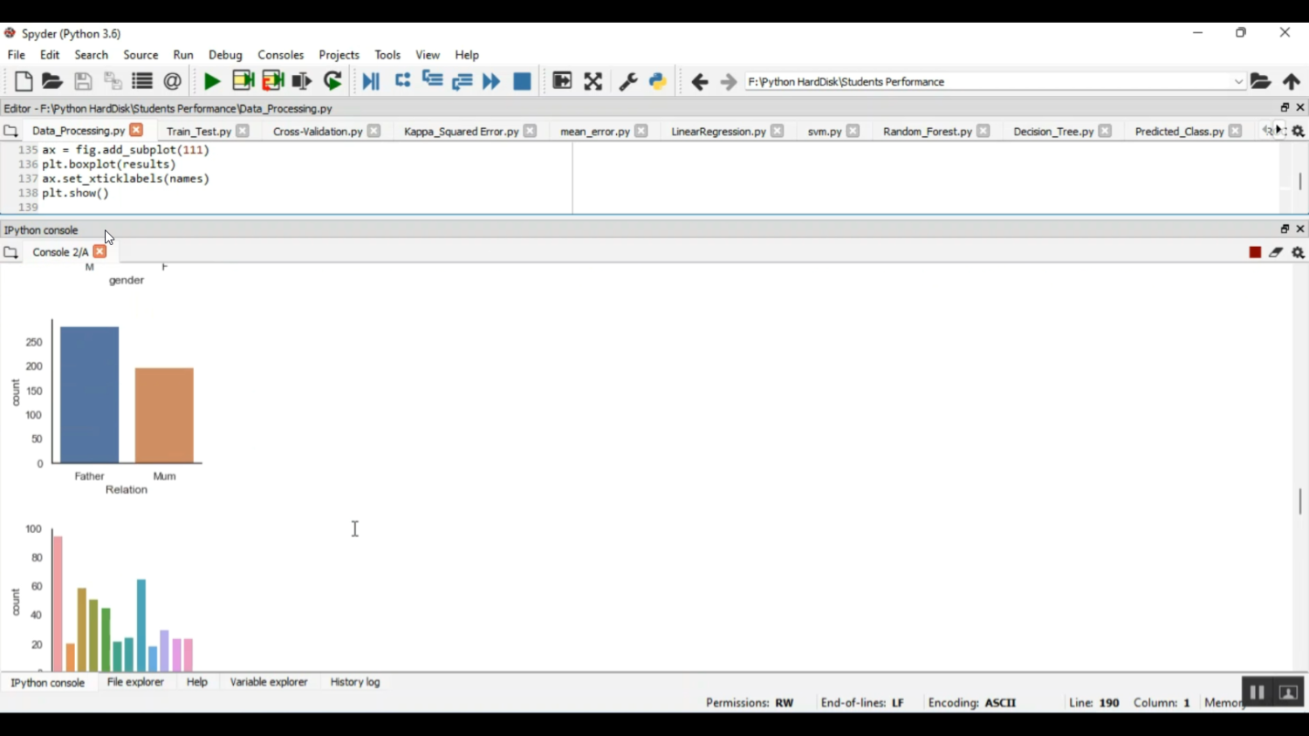Open the File menu
This screenshot has width=1309, height=736.
[17, 55]
